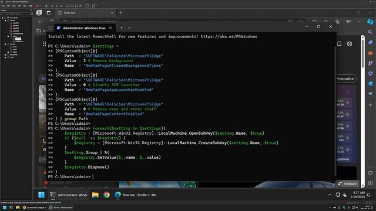Maximize the Windows Terminal window
The image size is (376, 211).
point(318,27)
